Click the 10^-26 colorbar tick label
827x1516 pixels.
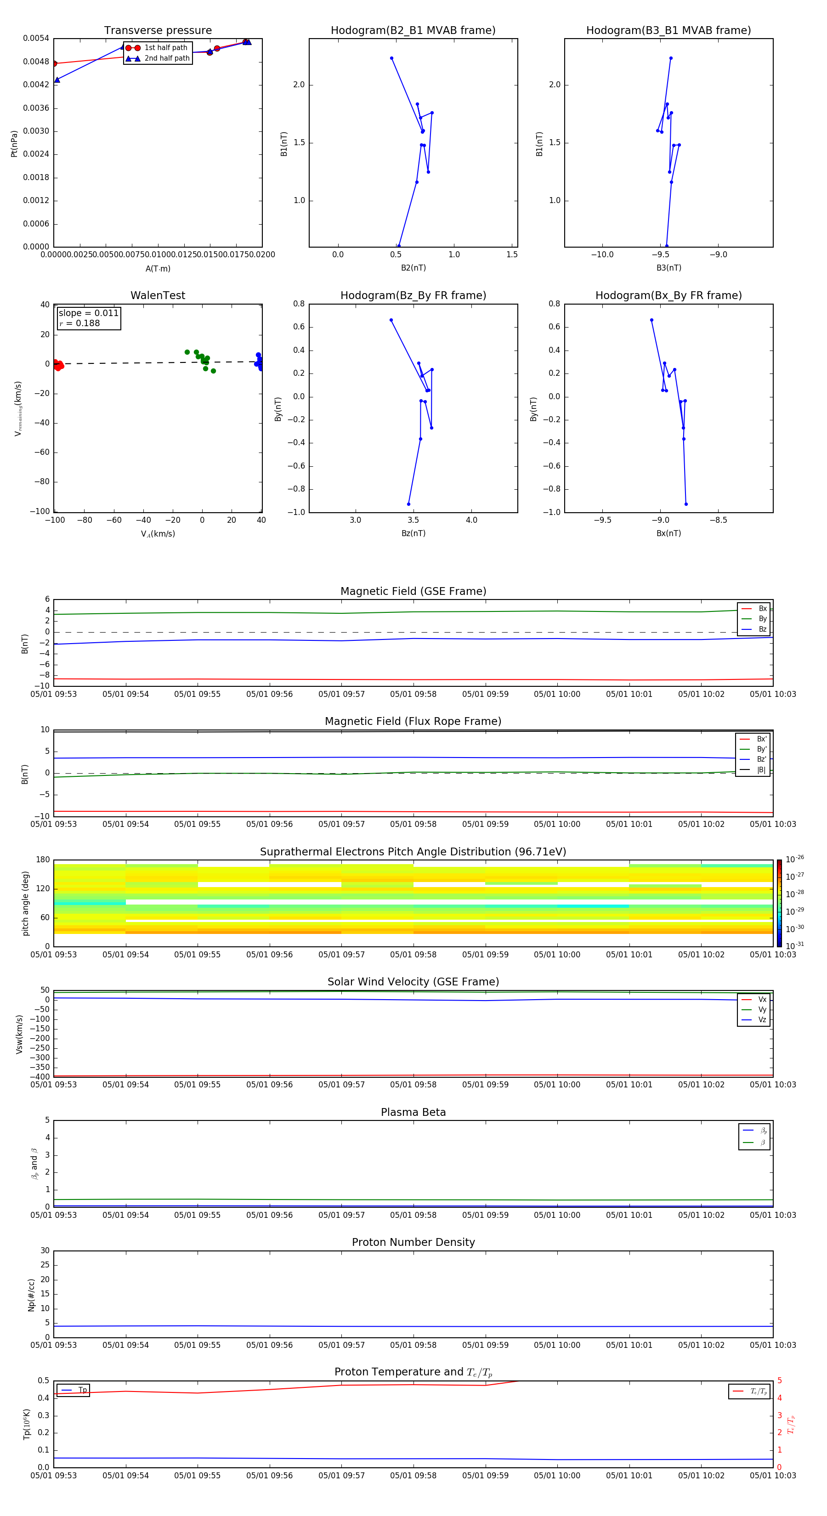pyautogui.click(x=795, y=859)
